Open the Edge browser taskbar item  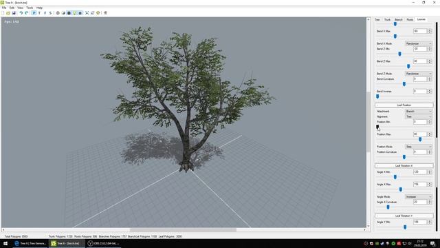(30, 243)
